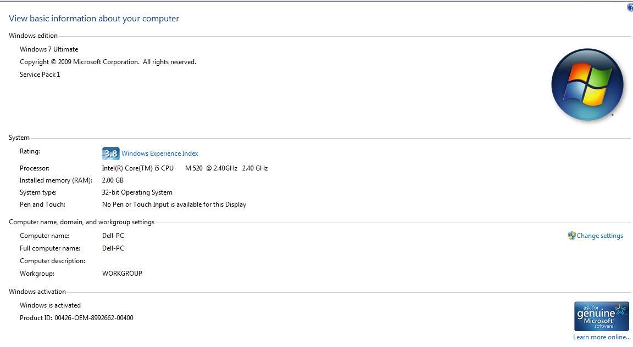633x347 pixels.
Task: Open the Change settings link
Action: 599,236
